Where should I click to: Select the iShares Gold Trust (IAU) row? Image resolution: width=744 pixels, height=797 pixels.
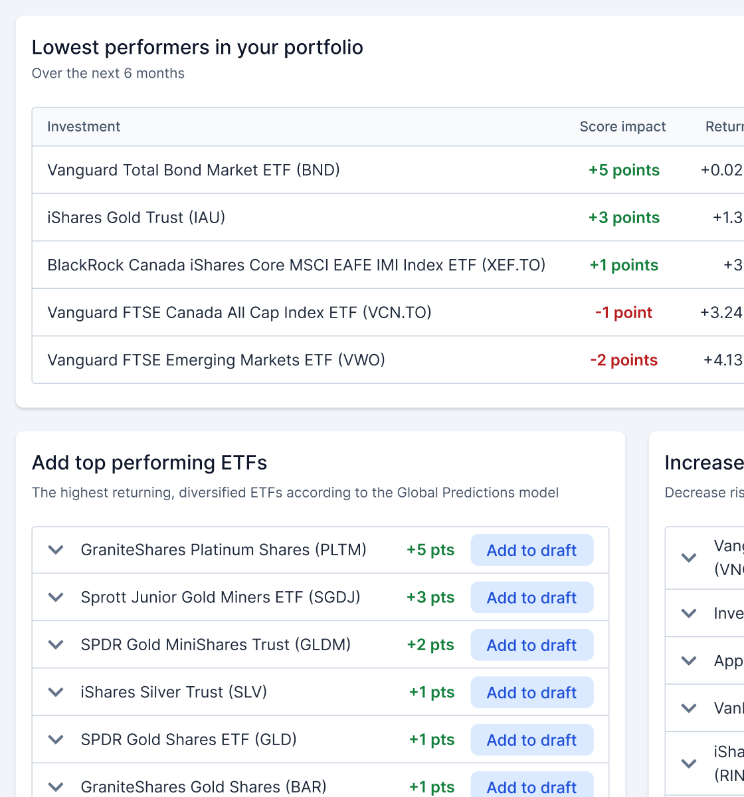coord(136,217)
